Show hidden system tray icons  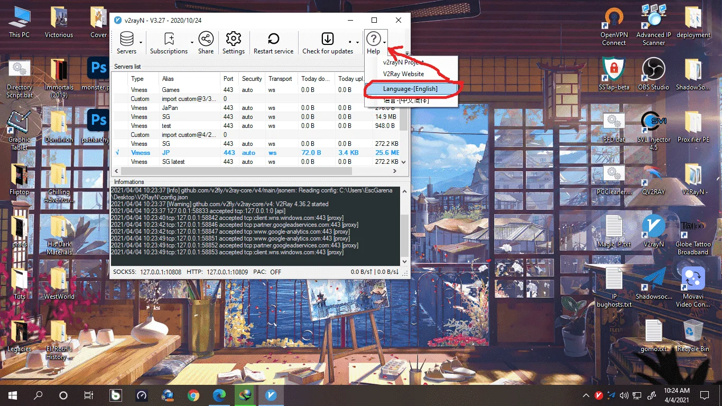[586, 395]
